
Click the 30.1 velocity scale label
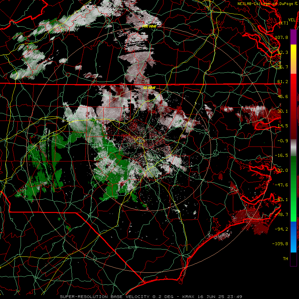pos(283,111)
